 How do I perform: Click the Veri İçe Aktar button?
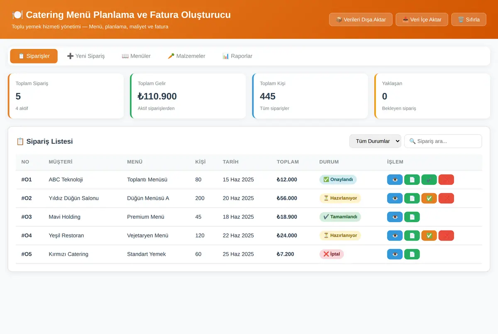422,19
